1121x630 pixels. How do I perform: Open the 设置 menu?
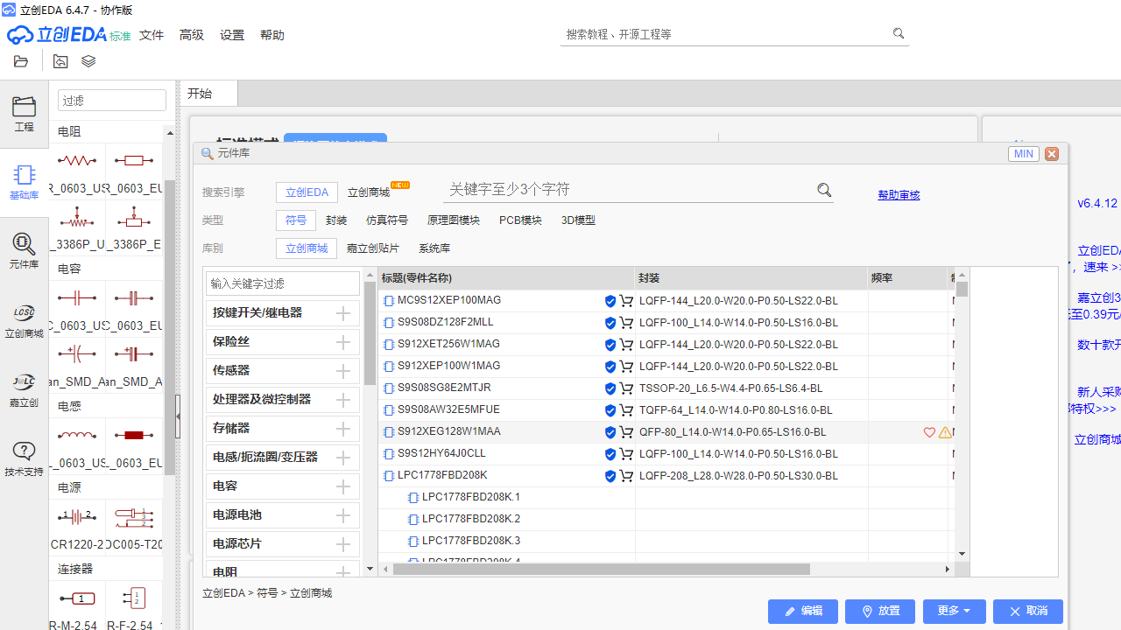pyautogui.click(x=232, y=35)
